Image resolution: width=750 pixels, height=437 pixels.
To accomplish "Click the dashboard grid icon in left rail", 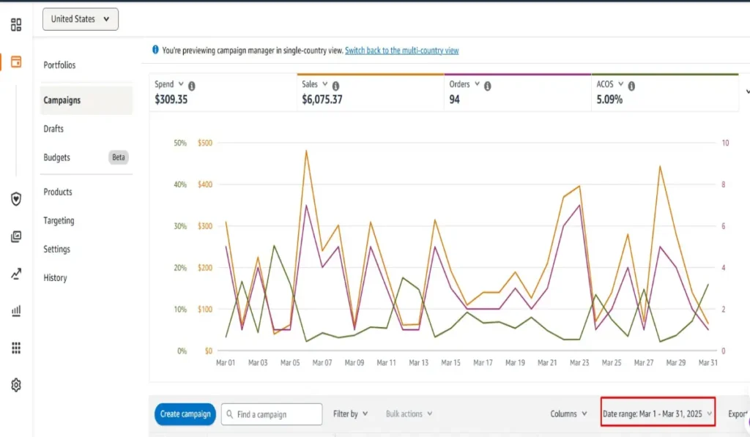I will [x=16, y=26].
